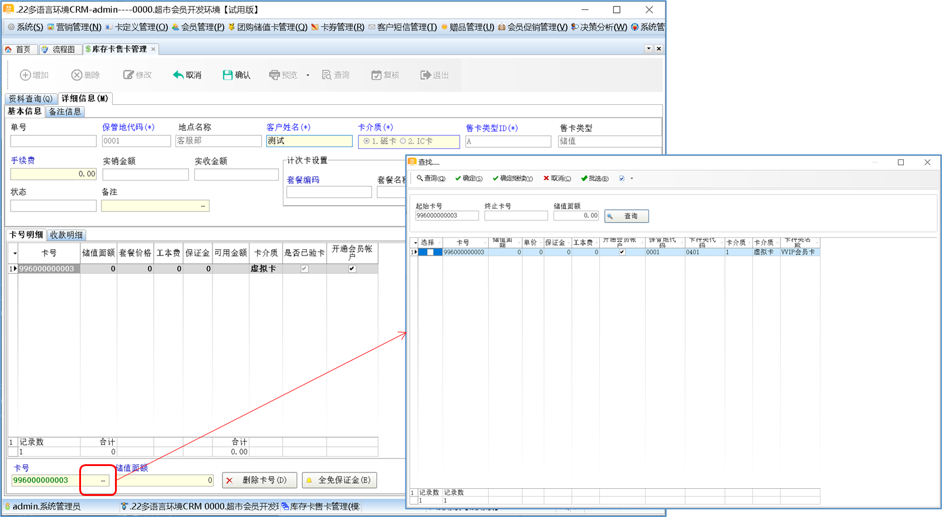This screenshot has height=517, width=942.
Task: Click the 查询(Q) magnifier in search dialog toolbar
Action: pos(420,178)
